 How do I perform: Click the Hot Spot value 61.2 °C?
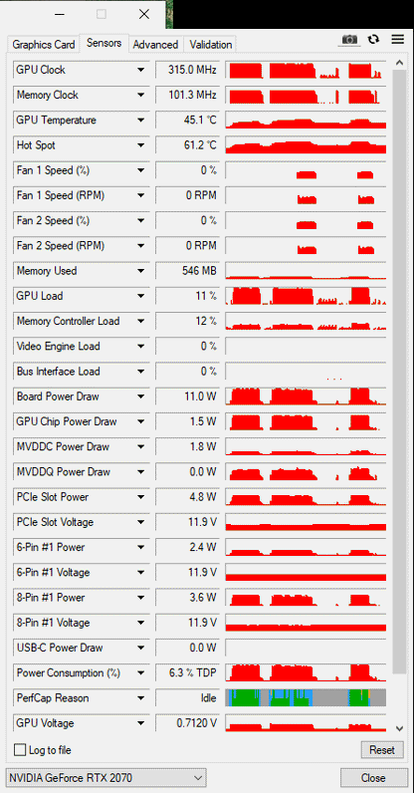tap(187, 145)
